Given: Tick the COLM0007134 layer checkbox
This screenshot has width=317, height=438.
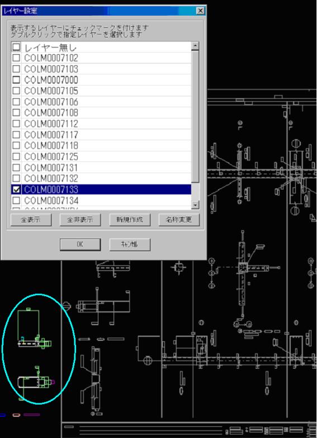Looking at the screenshot, I should tap(16, 200).
